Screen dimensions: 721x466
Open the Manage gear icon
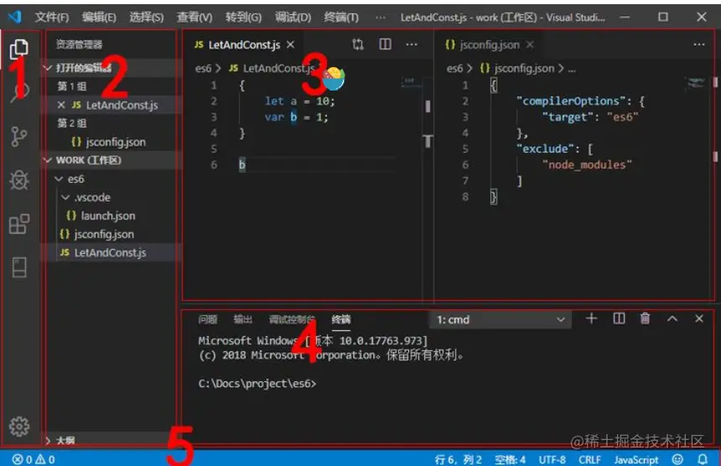tap(18, 427)
